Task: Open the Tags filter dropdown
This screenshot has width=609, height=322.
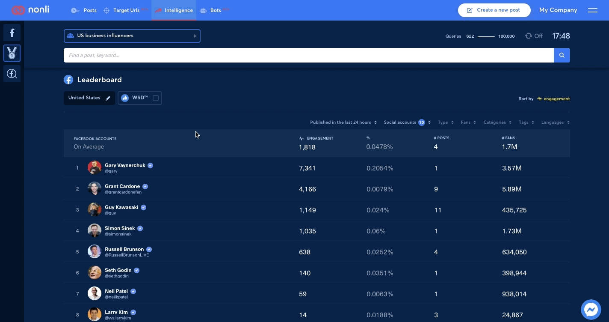Action: coord(526,122)
